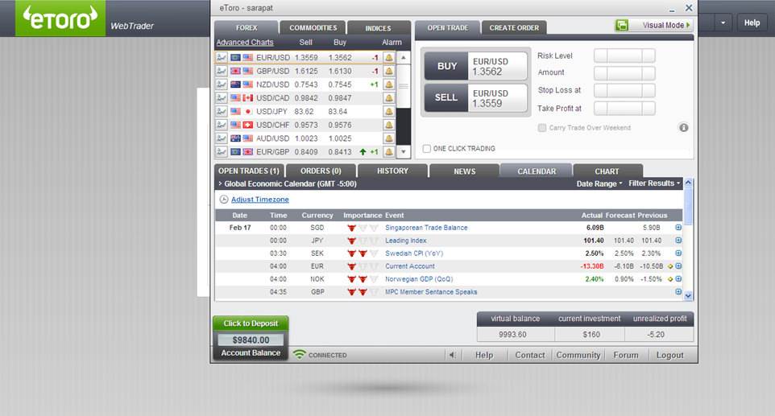Open the chart icon for USD/CAD row

pyautogui.click(x=222, y=97)
